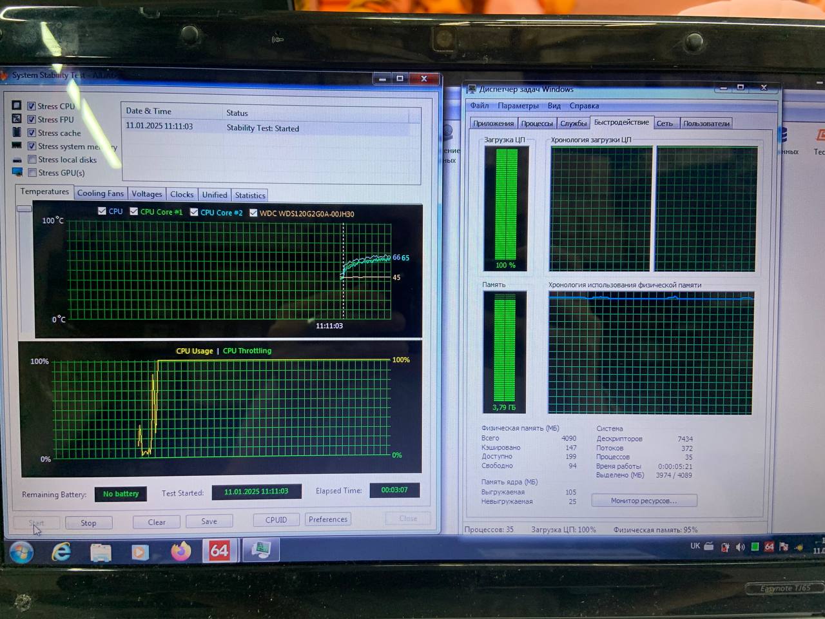Uncheck Stress CPU

[32, 106]
